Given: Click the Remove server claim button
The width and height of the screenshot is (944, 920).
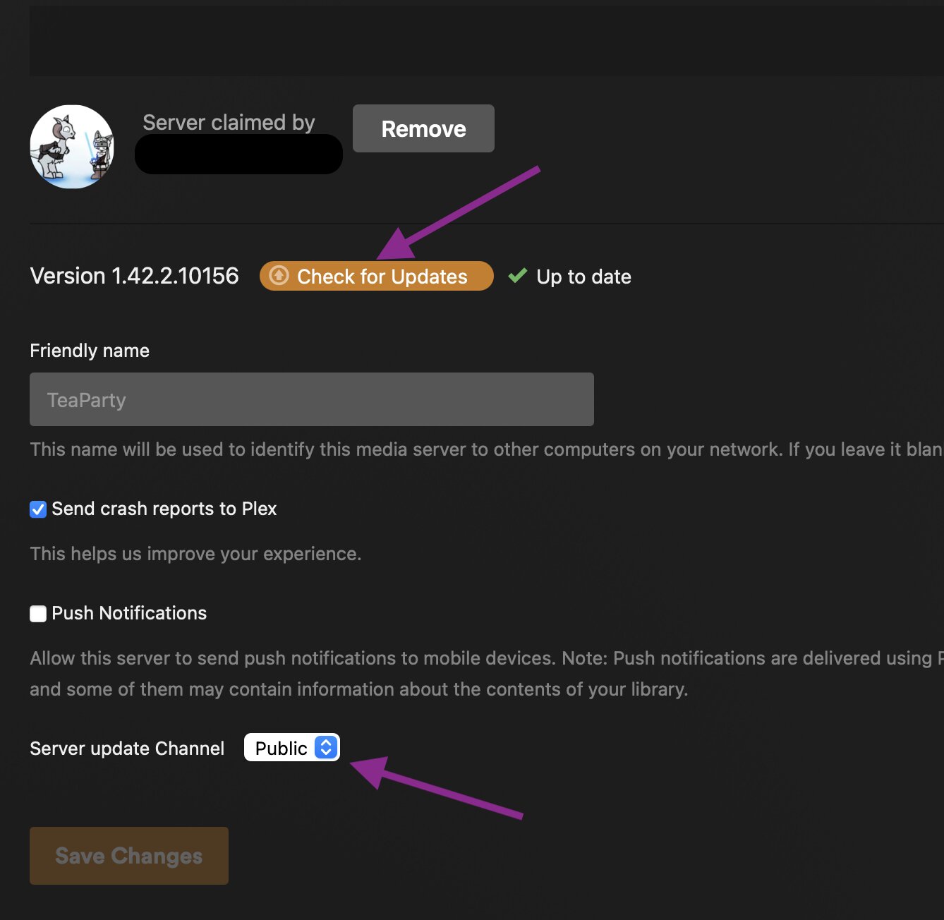Looking at the screenshot, I should tap(423, 128).
